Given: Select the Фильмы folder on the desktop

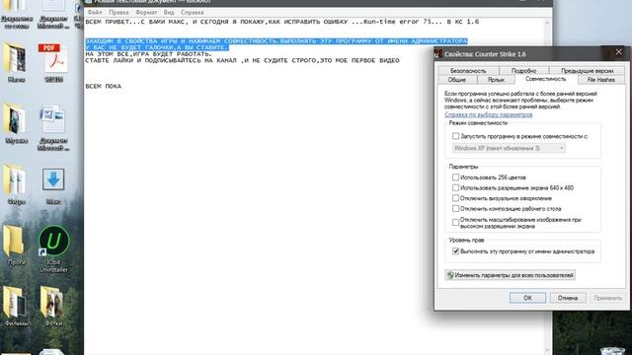Looking at the screenshot, I should point(16,302).
